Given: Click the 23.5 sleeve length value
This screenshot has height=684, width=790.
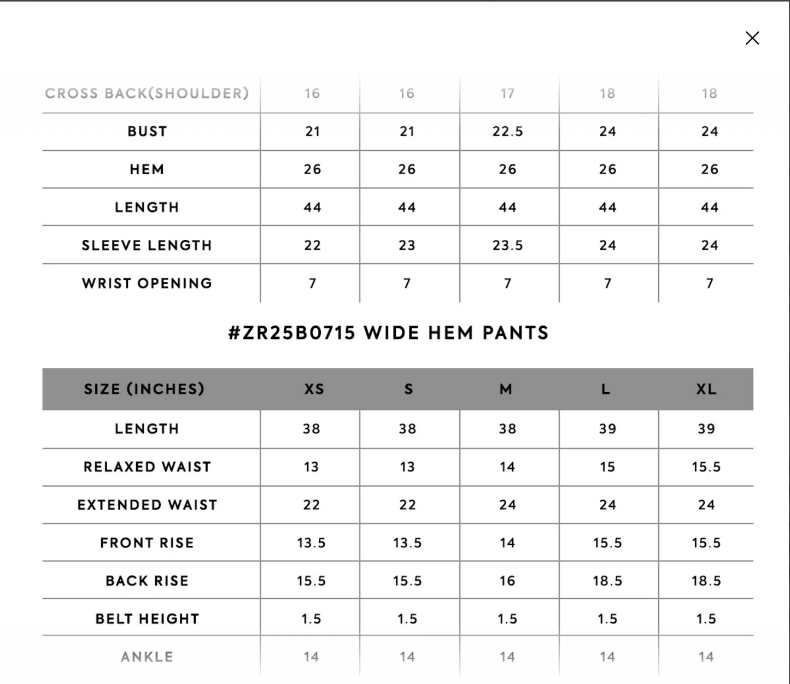Looking at the screenshot, I should 507,245.
